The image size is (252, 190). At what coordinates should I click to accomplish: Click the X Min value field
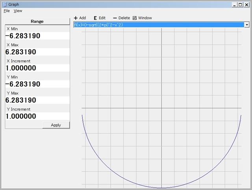[x=37, y=36]
